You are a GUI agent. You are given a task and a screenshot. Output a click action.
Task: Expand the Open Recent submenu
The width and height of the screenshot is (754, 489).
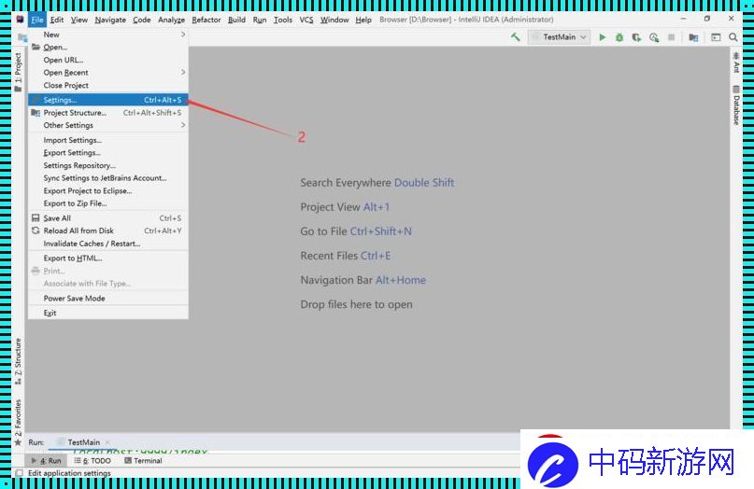[x=108, y=73]
